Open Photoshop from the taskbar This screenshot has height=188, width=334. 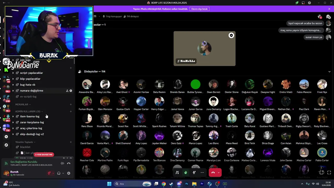187,184
